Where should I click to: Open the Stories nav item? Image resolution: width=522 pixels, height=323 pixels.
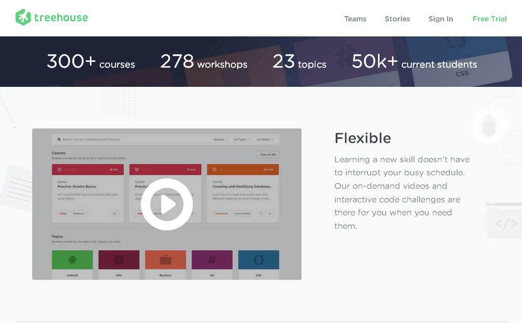coord(397,19)
